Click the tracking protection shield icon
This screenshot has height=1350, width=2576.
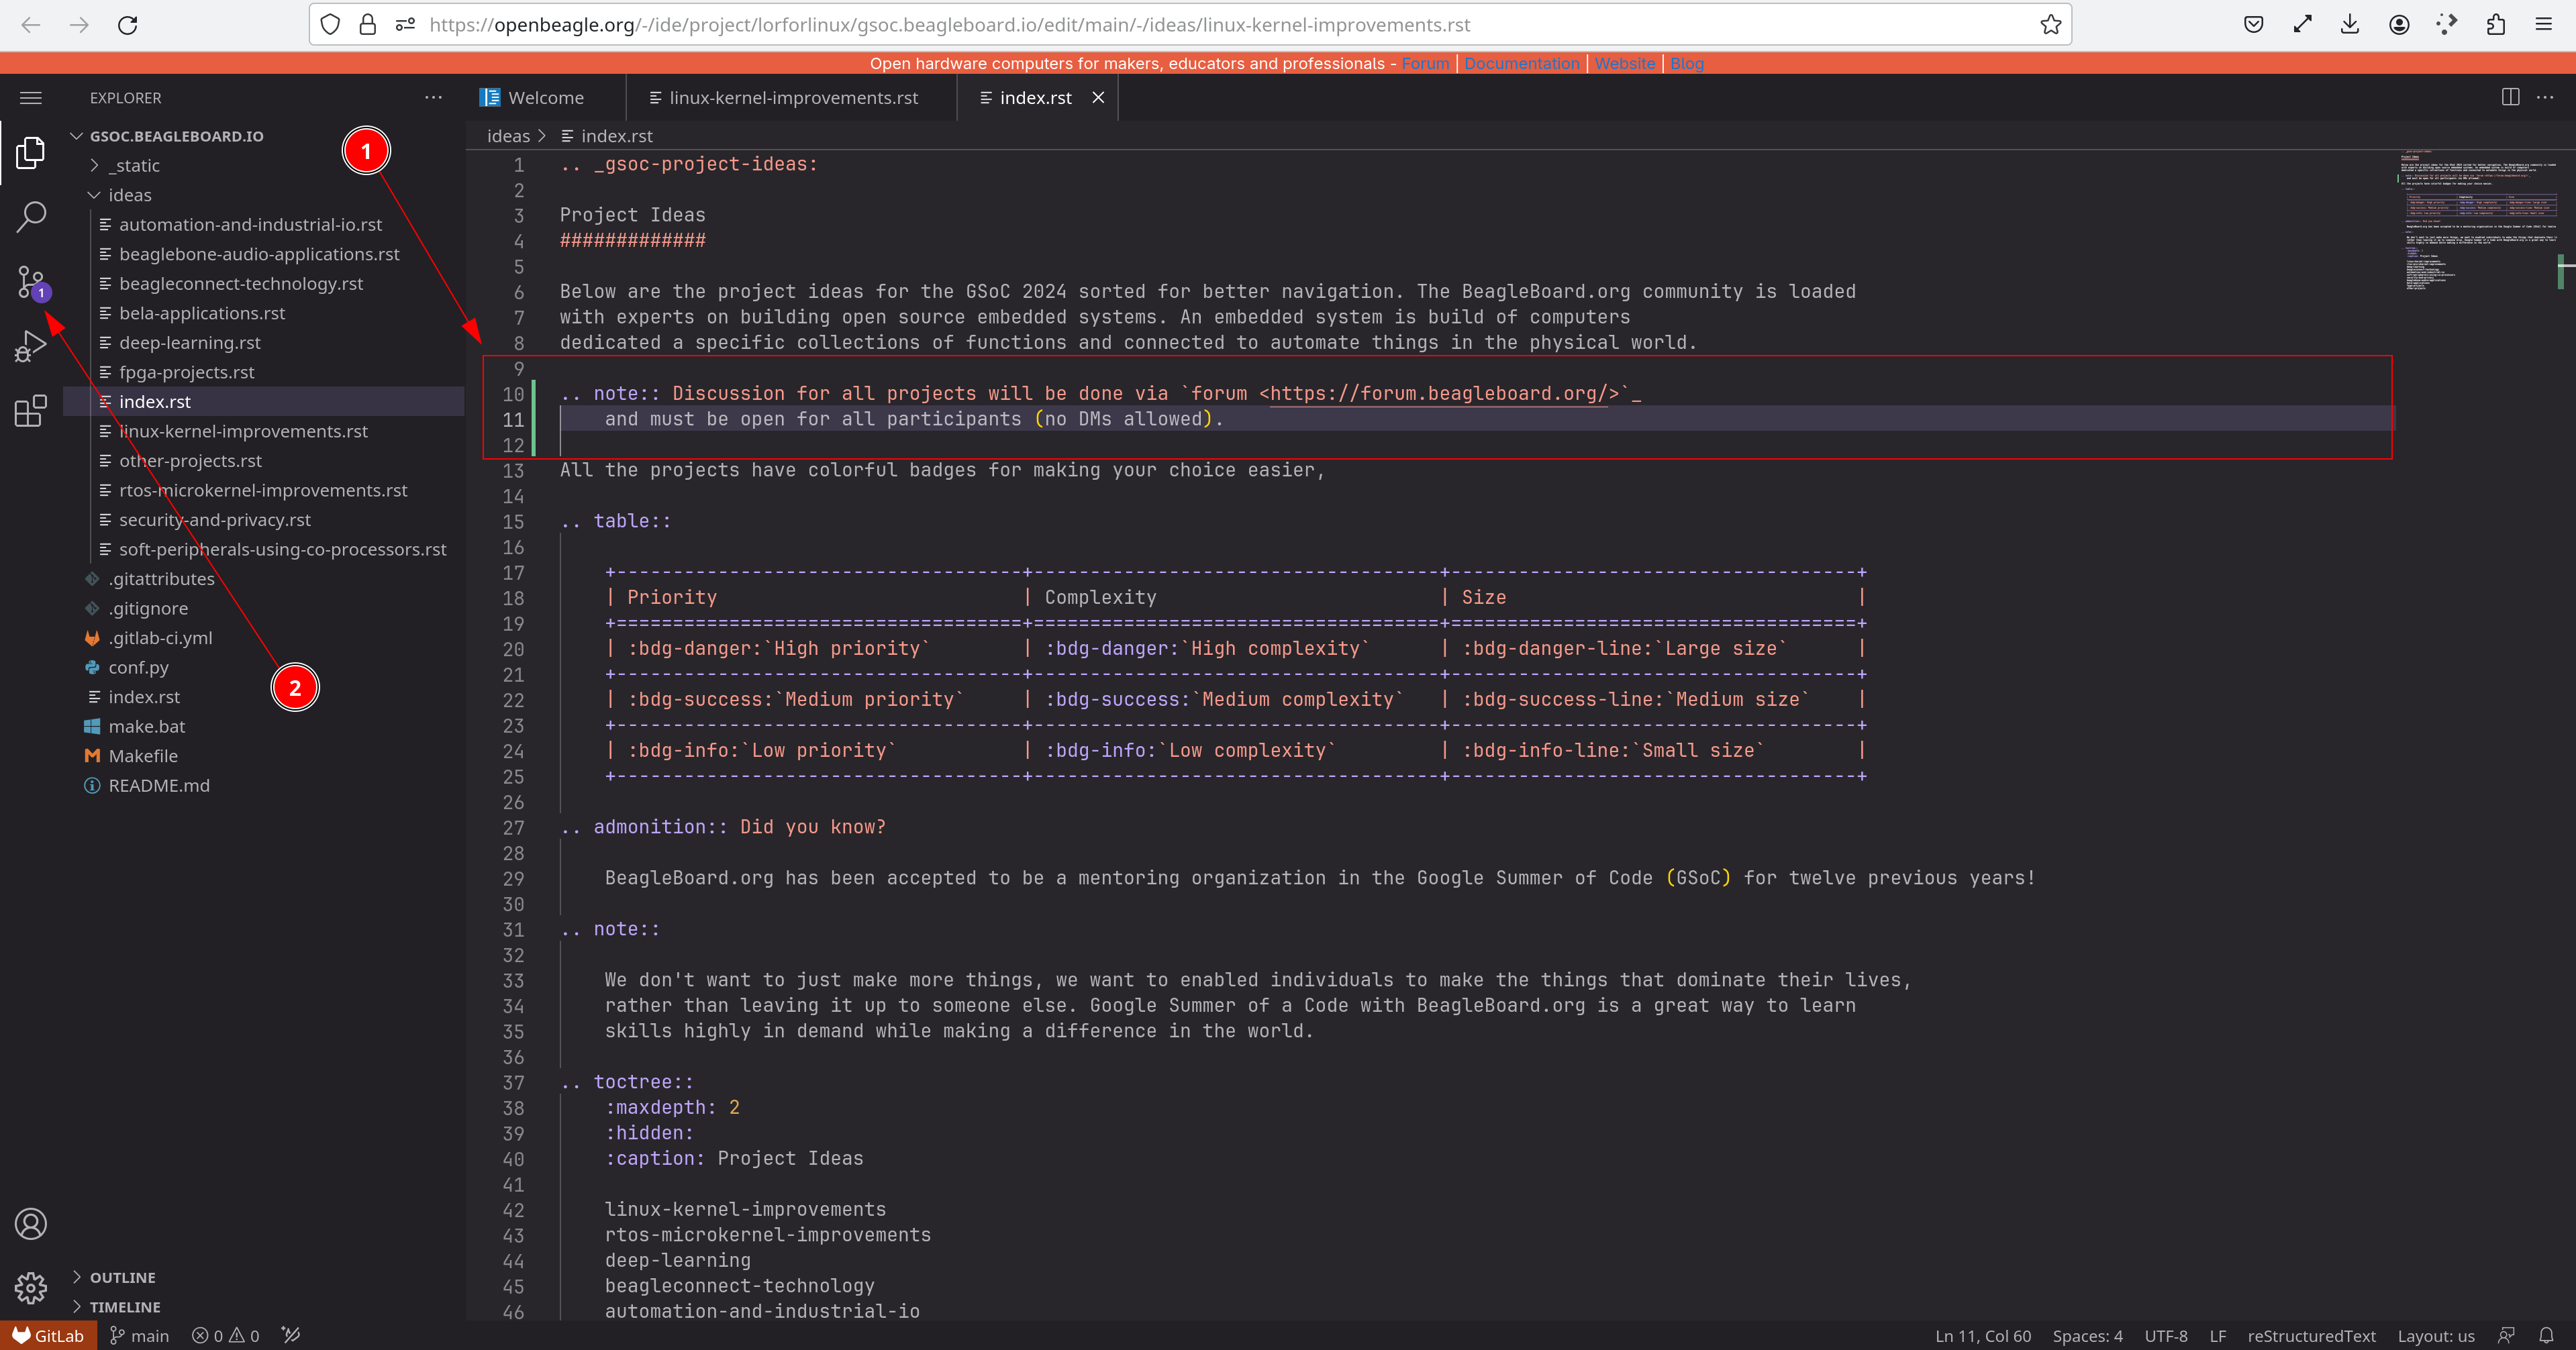point(330,25)
